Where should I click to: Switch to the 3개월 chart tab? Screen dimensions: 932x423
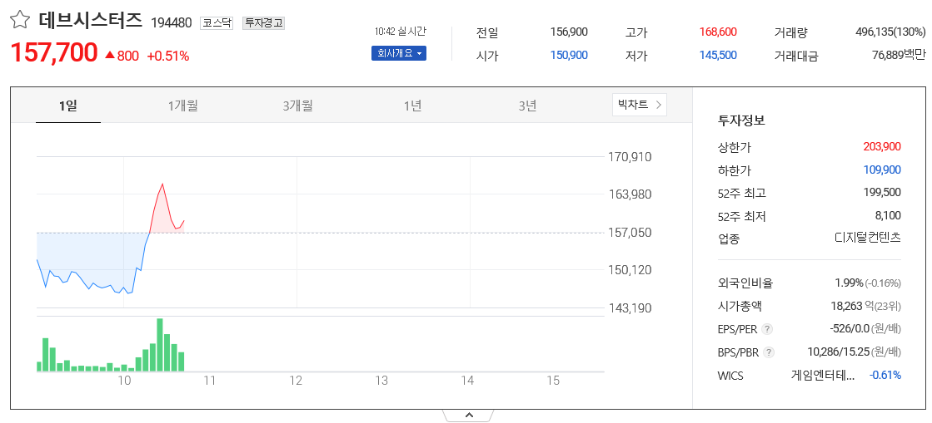(298, 106)
